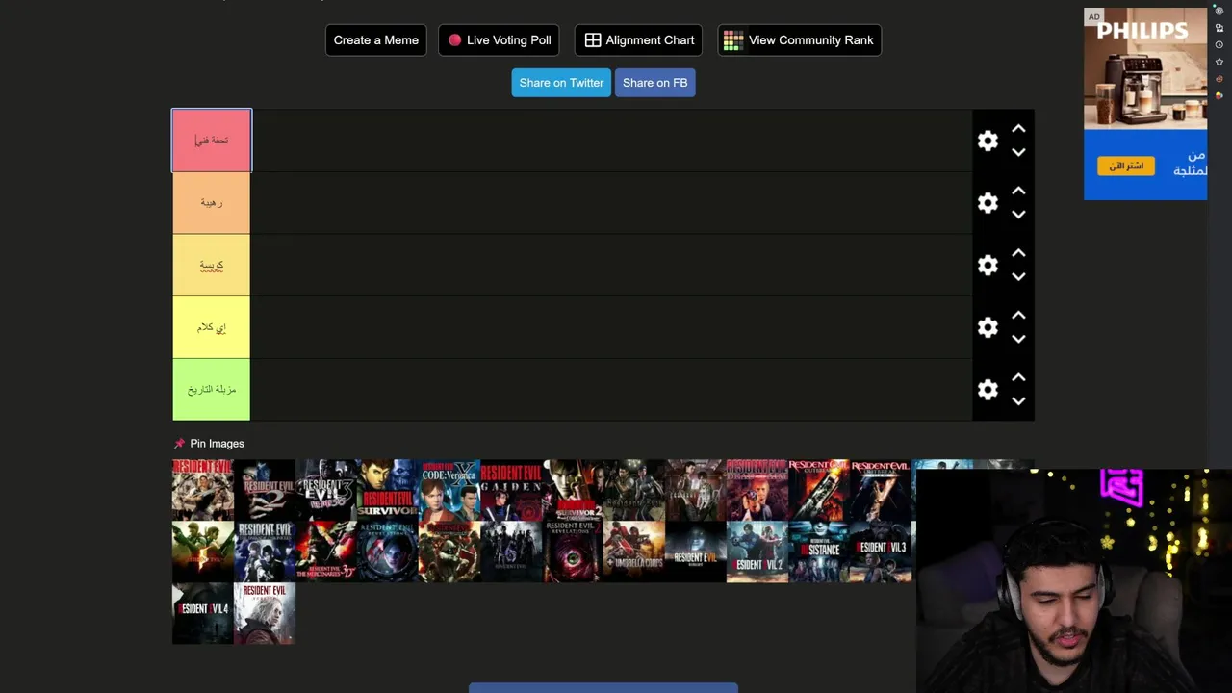1232x693 pixels.
Task: Share the tier list on FB
Action: point(654,83)
